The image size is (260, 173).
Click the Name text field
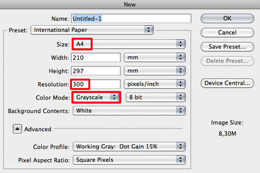pyautogui.click(x=131, y=18)
